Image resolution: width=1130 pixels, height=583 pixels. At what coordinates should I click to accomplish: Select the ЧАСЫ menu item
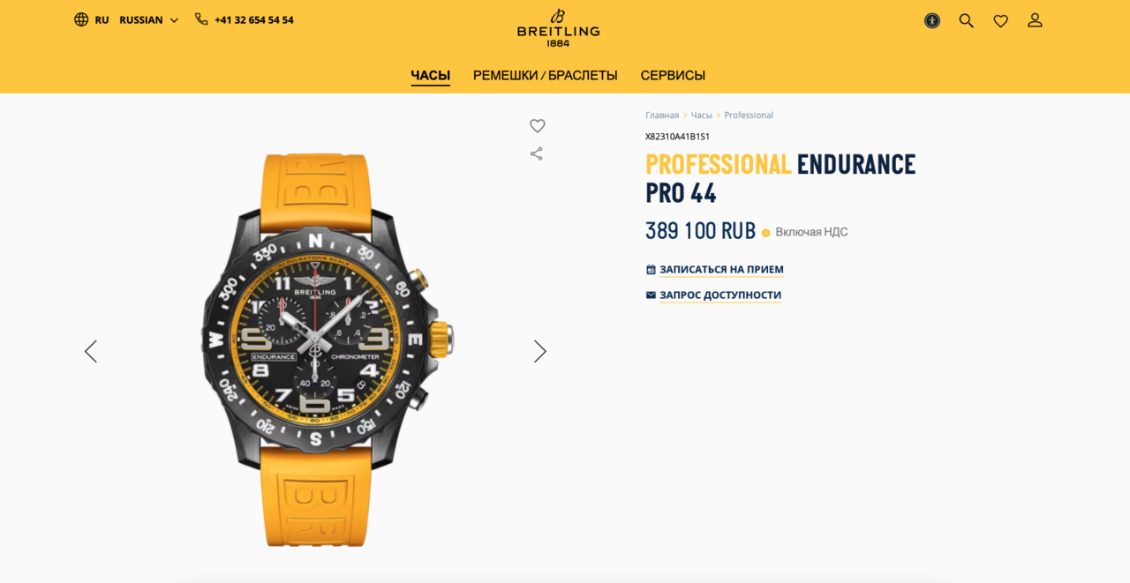431,76
